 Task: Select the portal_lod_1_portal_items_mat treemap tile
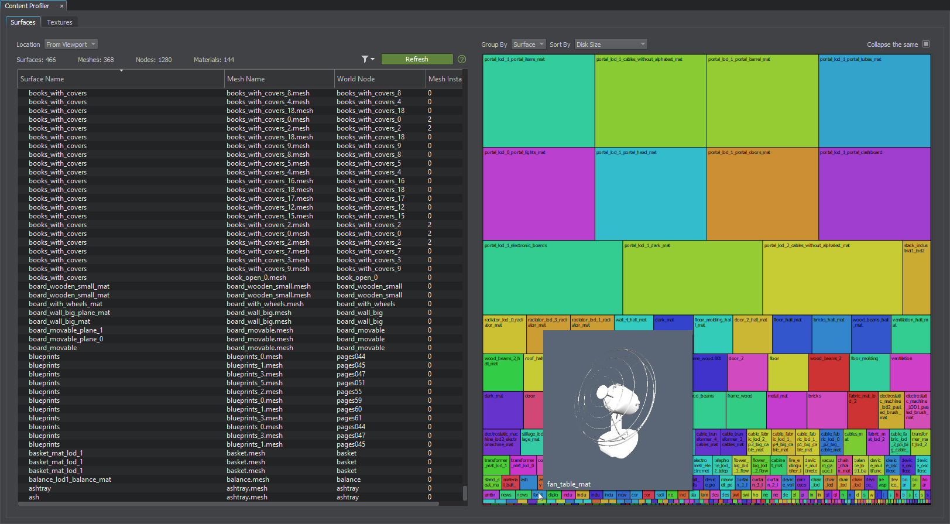point(539,101)
